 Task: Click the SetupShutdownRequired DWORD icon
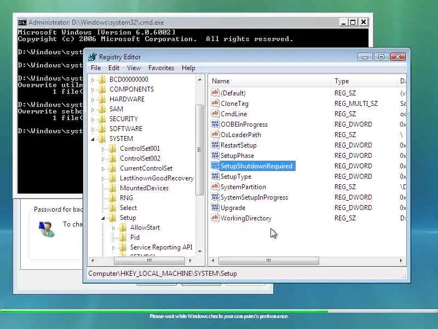pyautogui.click(x=215, y=166)
